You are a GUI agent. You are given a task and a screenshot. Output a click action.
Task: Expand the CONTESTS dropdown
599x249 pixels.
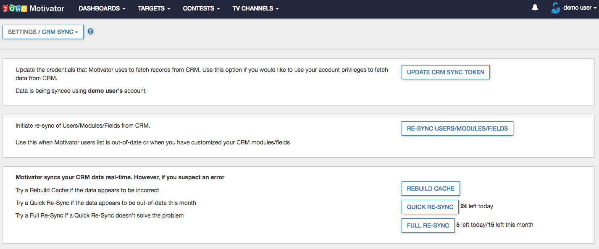point(202,8)
